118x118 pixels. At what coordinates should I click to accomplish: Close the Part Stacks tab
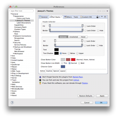(61, 17)
